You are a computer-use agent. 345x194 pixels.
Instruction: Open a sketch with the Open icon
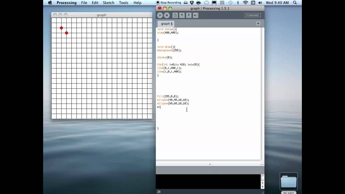tap(182, 15)
